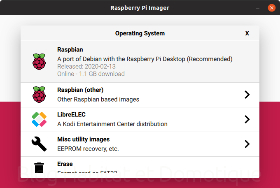Select the Raspbian title in the list
This screenshot has height=188, width=280.
pos(70,50)
